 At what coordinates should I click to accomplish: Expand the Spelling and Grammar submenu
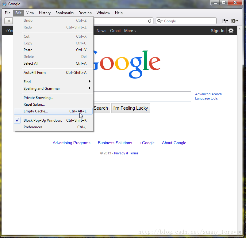pos(53,88)
